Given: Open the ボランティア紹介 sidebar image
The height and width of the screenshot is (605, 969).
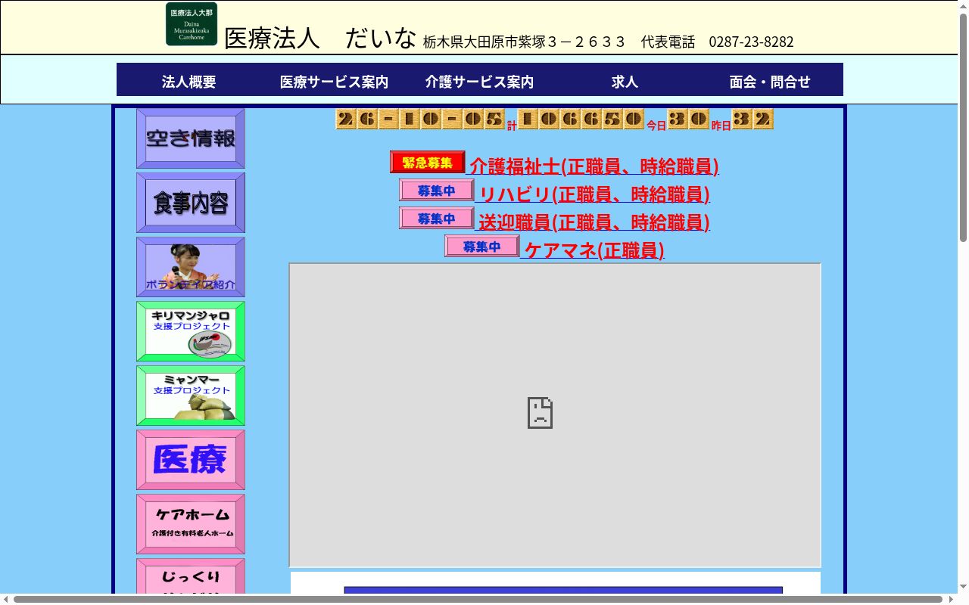Looking at the screenshot, I should pyautogui.click(x=191, y=267).
